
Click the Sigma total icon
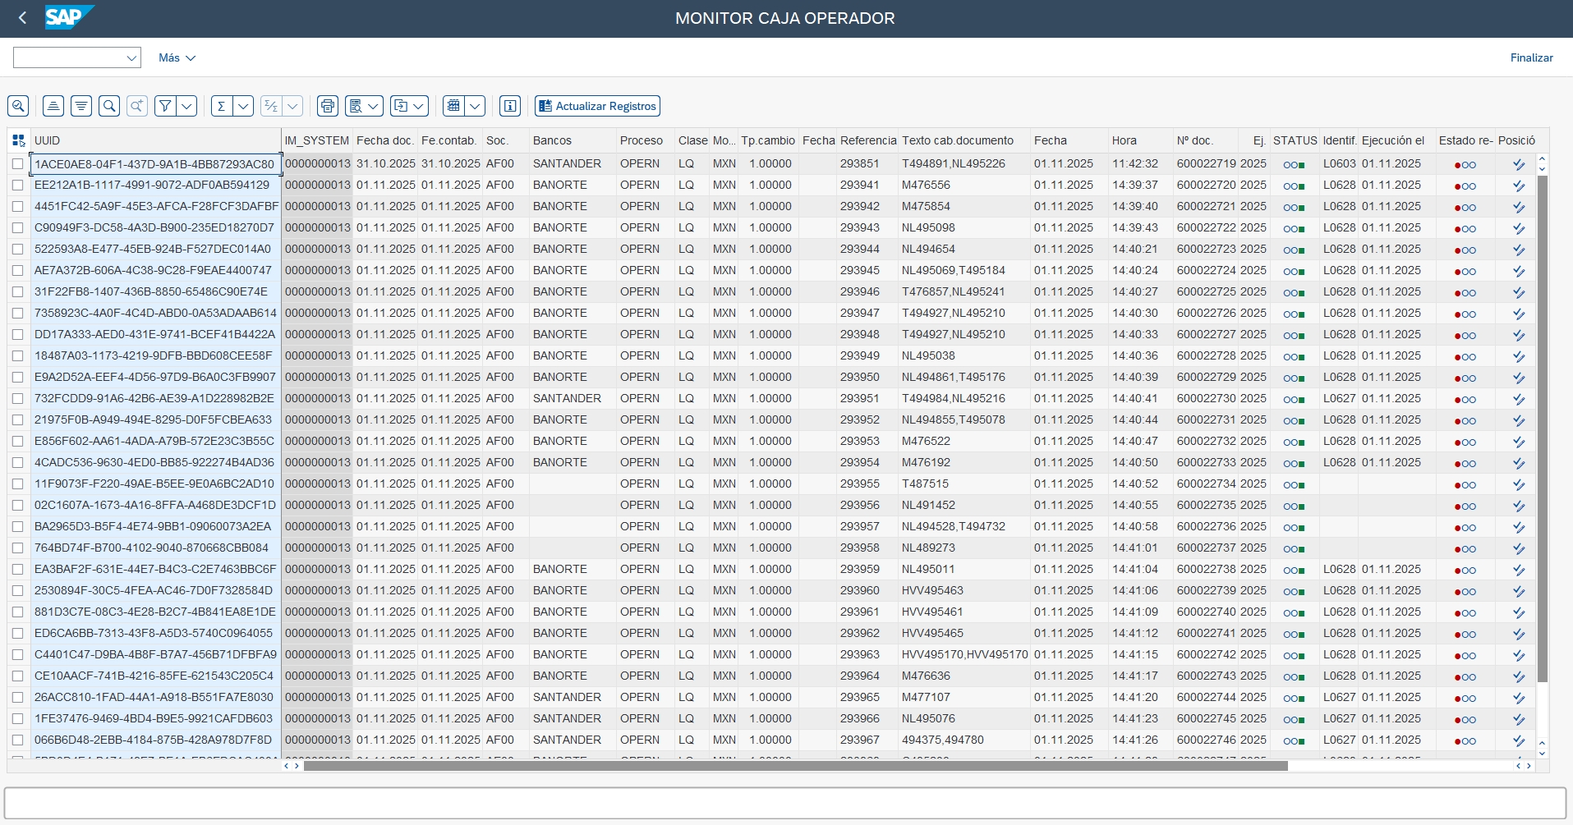tap(221, 106)
